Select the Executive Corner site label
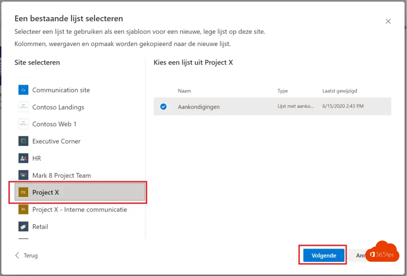Viewport: 407px width, 276px height. pyautogui.click(x=56, y=141)
